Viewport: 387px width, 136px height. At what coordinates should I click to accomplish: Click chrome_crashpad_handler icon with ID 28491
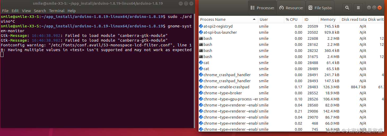tap(201, 75)
